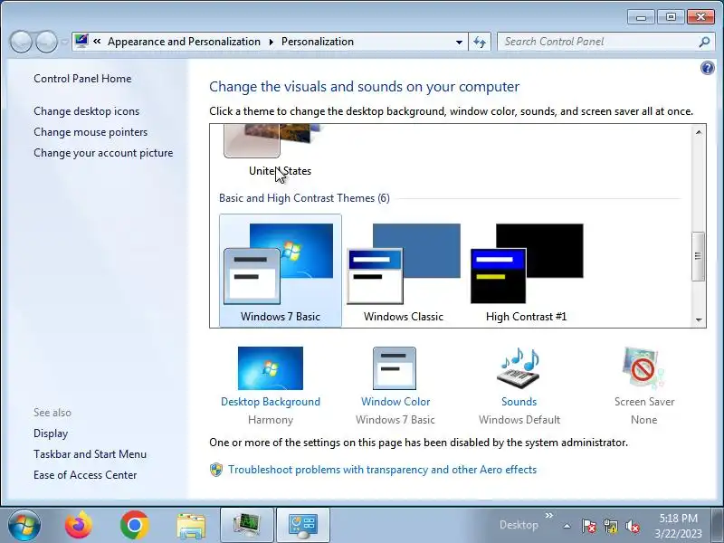Open Troubleshoot transparency and Aero effects link

pyautogui.click(x=382, y=470)
